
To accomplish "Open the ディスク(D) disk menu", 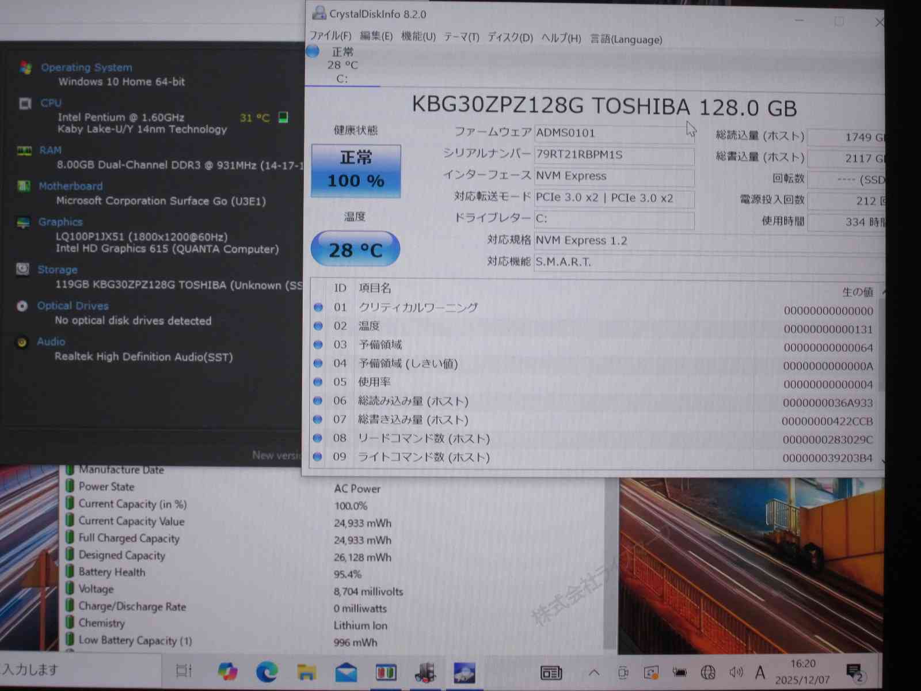I will tap(510, 38).
